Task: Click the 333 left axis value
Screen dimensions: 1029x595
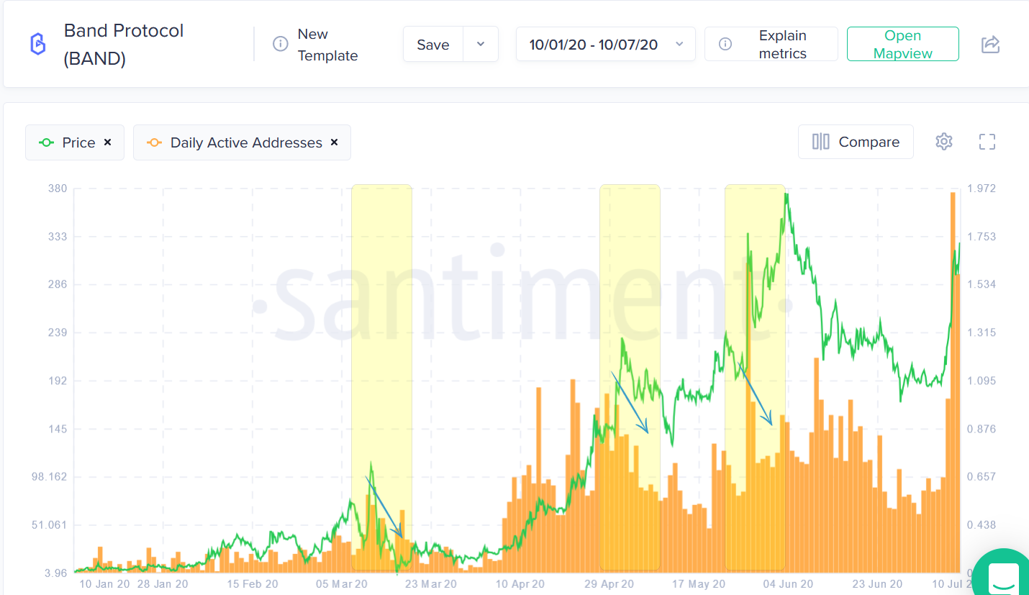Action: [58, 237]
